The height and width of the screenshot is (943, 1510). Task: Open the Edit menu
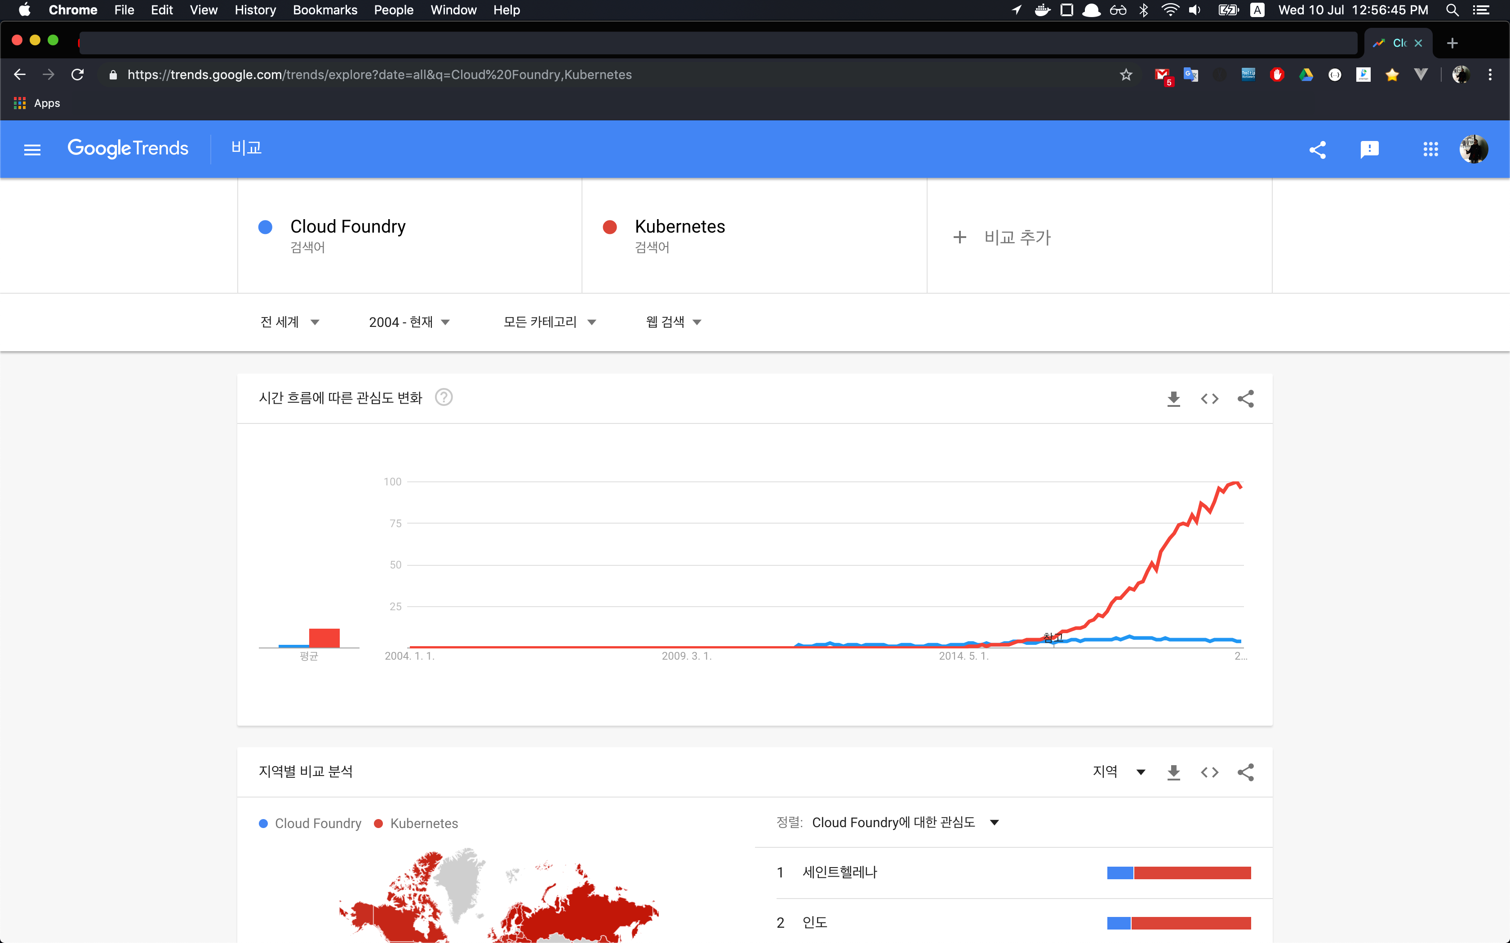pos(162,10)
